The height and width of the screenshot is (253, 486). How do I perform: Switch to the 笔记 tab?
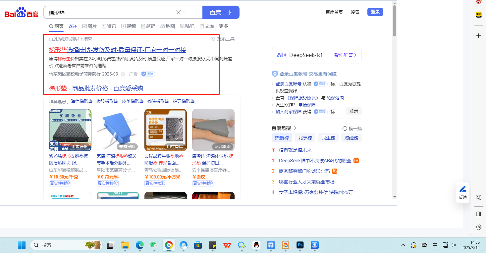point(148,26)
